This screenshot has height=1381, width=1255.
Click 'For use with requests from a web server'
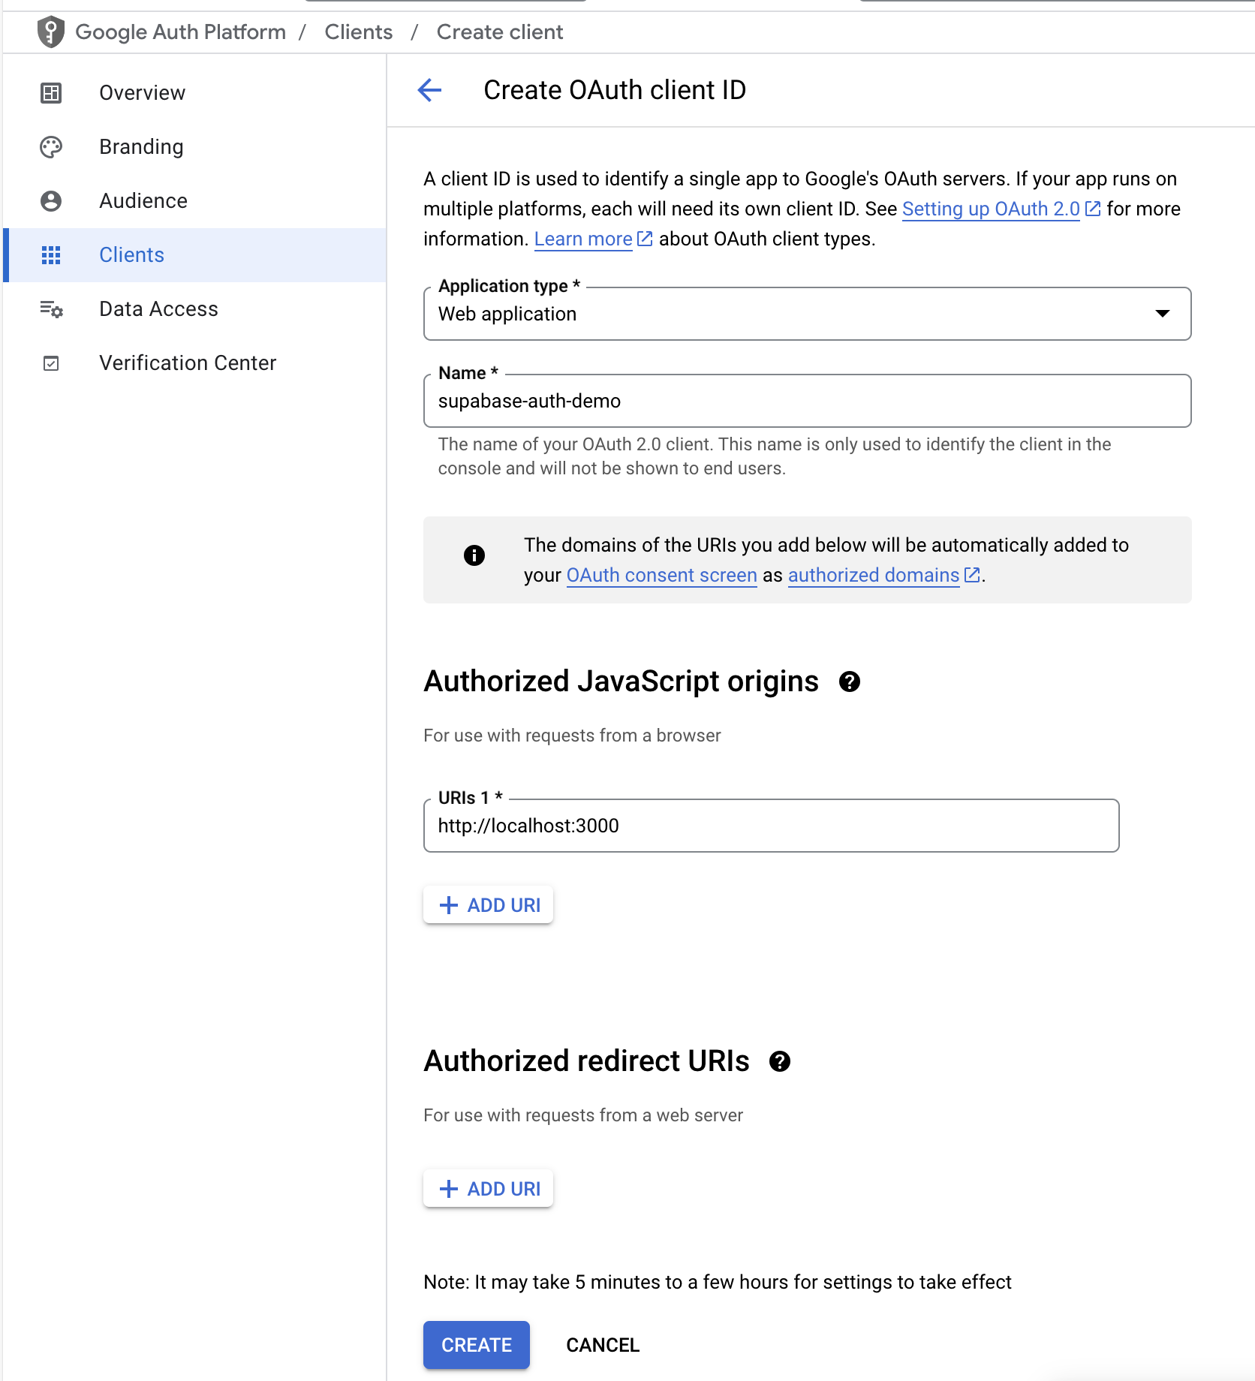(583, 1115)
